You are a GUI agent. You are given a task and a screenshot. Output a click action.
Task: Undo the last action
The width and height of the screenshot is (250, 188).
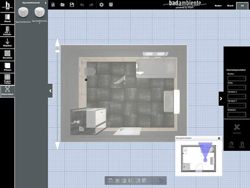82,5
